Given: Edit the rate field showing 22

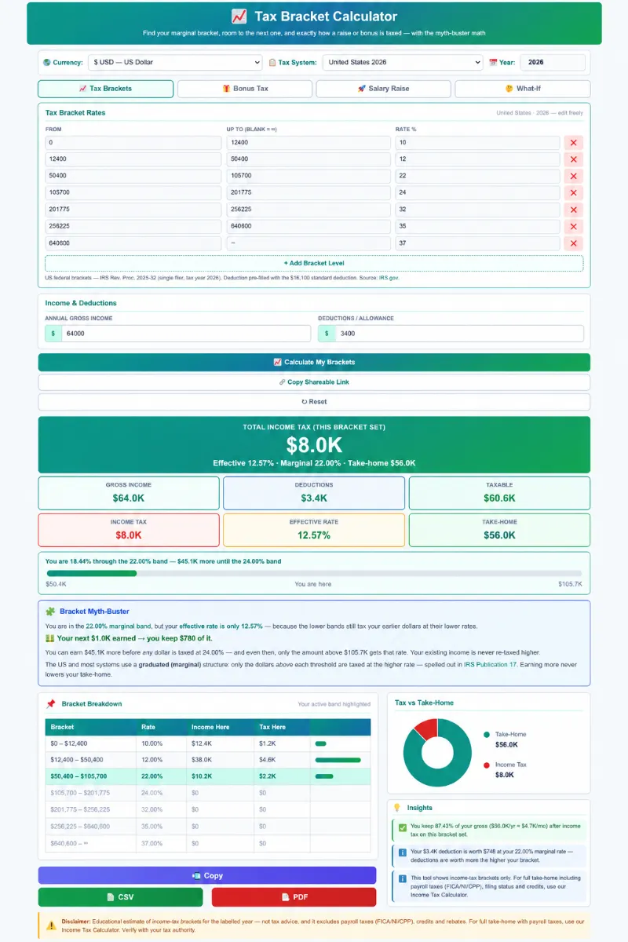Looking at the screenshot, I should pos(477,176).
